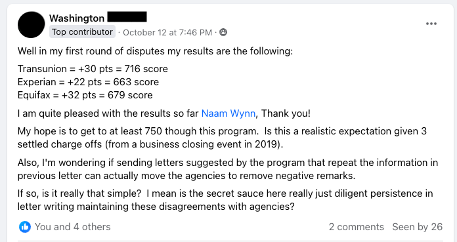Click the 'I am quite pleased' sentence
Screen dimensions: 457x242
(163, 113)
